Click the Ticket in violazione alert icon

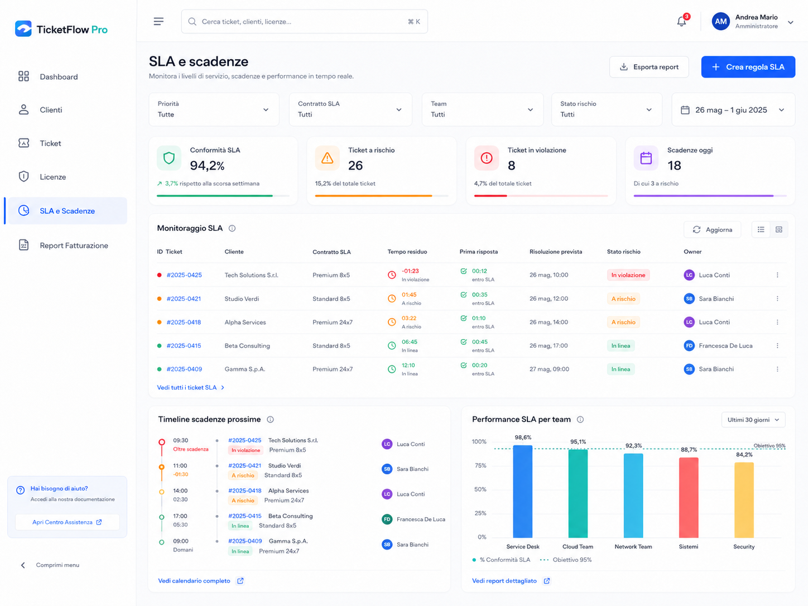(x=487, y=158)
